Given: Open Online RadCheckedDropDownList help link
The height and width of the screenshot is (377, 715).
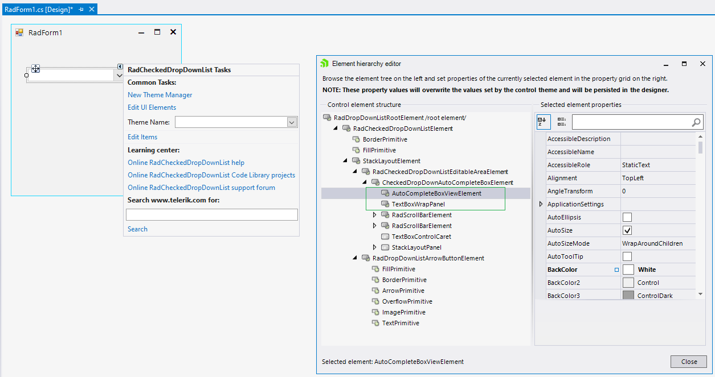Looking at the screenshot, I should (186, 163).
